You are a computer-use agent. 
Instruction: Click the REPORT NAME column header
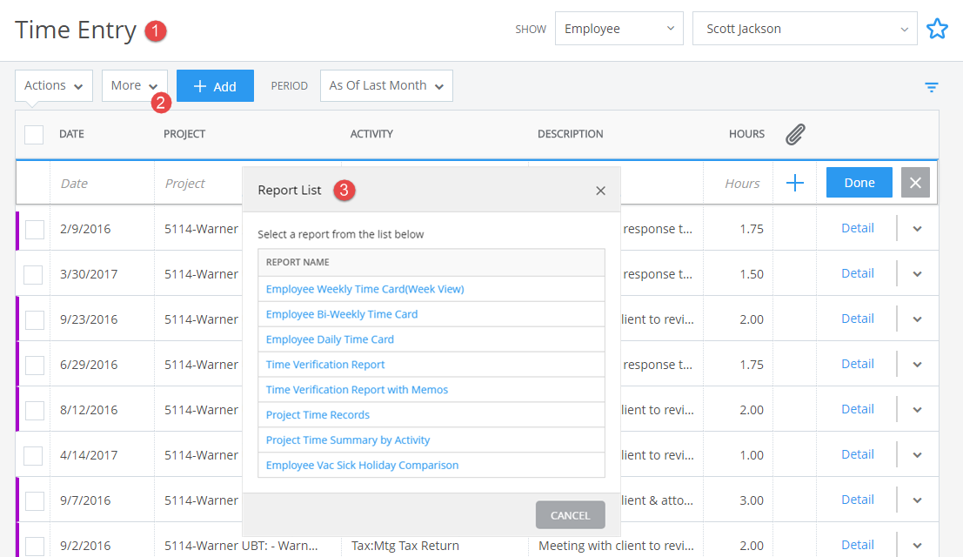(x=298, y=262)
